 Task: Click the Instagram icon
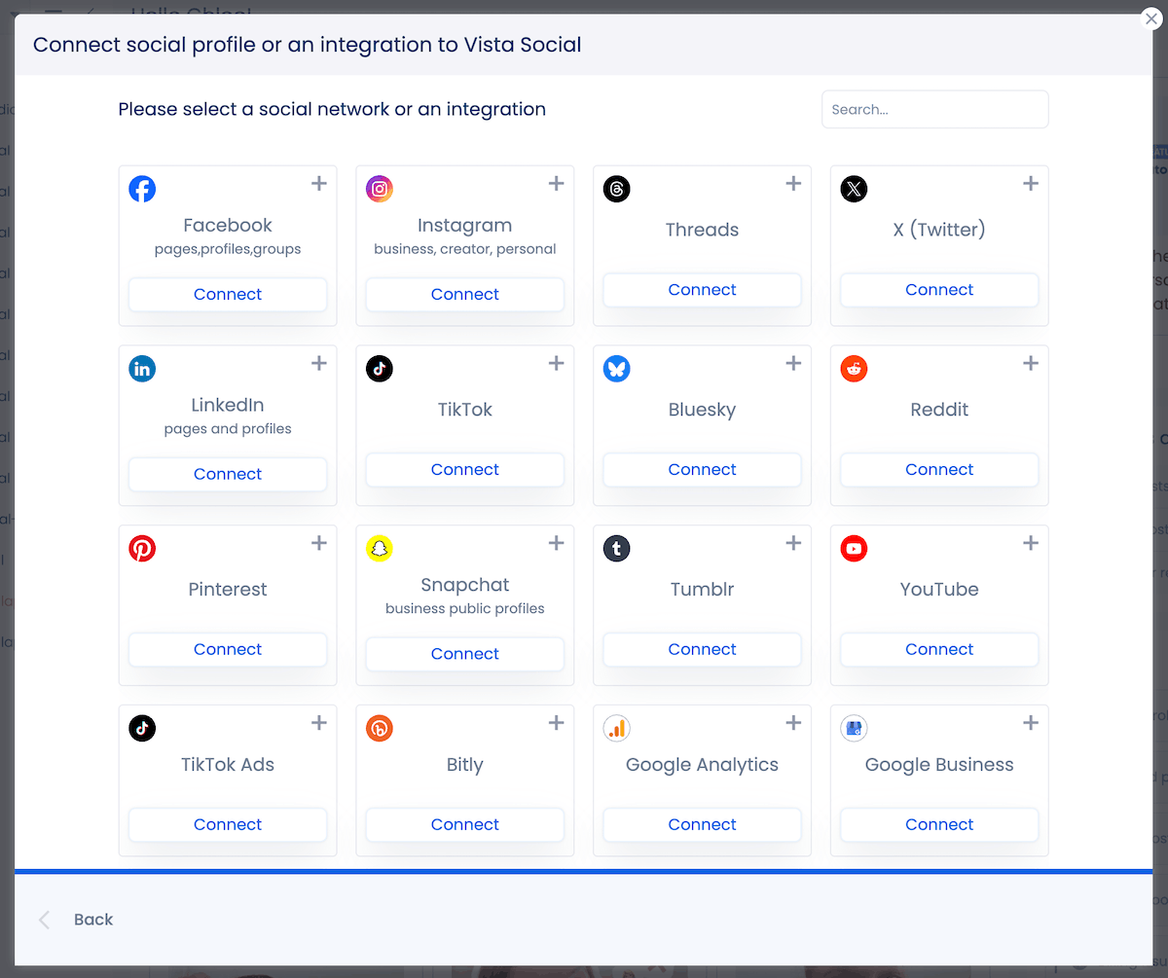380,189
